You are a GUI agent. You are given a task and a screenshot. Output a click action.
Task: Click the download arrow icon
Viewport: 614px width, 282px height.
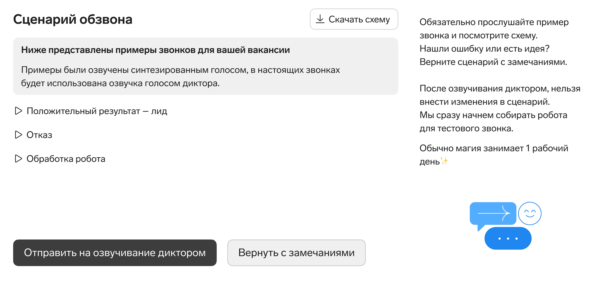tap(320, 19)
